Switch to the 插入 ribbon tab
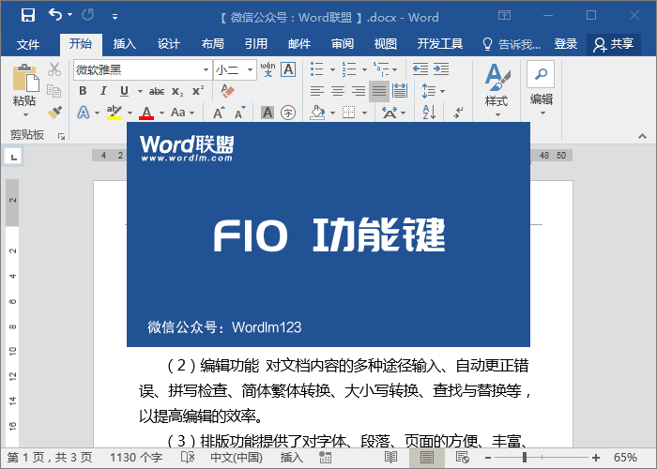The height and width of the screenshot is (469, 657). click(125, 44)
